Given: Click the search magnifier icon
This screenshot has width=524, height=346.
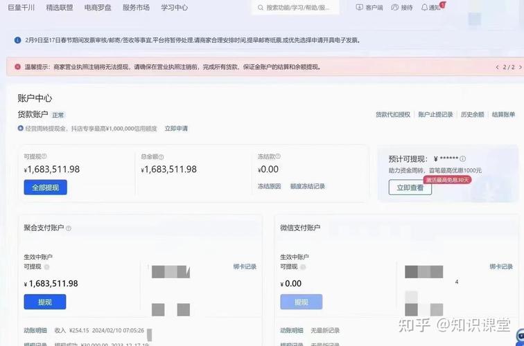Looking at the screenshot, I should pyautogui.click(x=261, y=8).
